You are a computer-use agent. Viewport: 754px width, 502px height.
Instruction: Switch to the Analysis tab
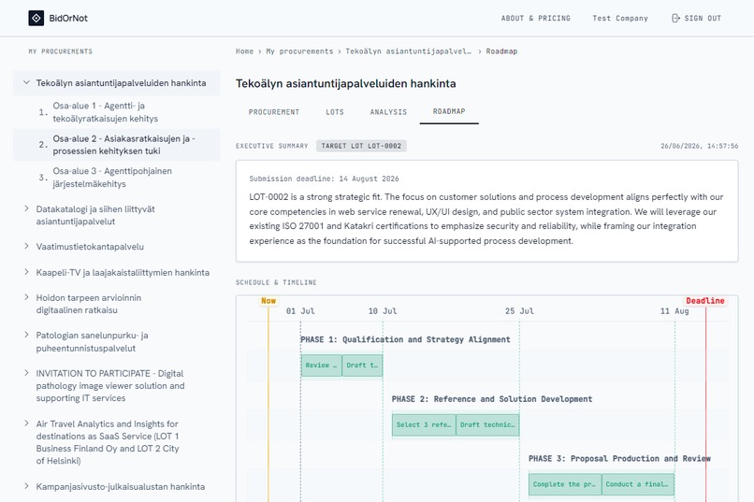pos(388,112)
